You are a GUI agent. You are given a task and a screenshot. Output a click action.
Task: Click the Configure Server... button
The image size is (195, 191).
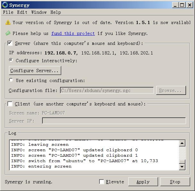pos(35,71)
